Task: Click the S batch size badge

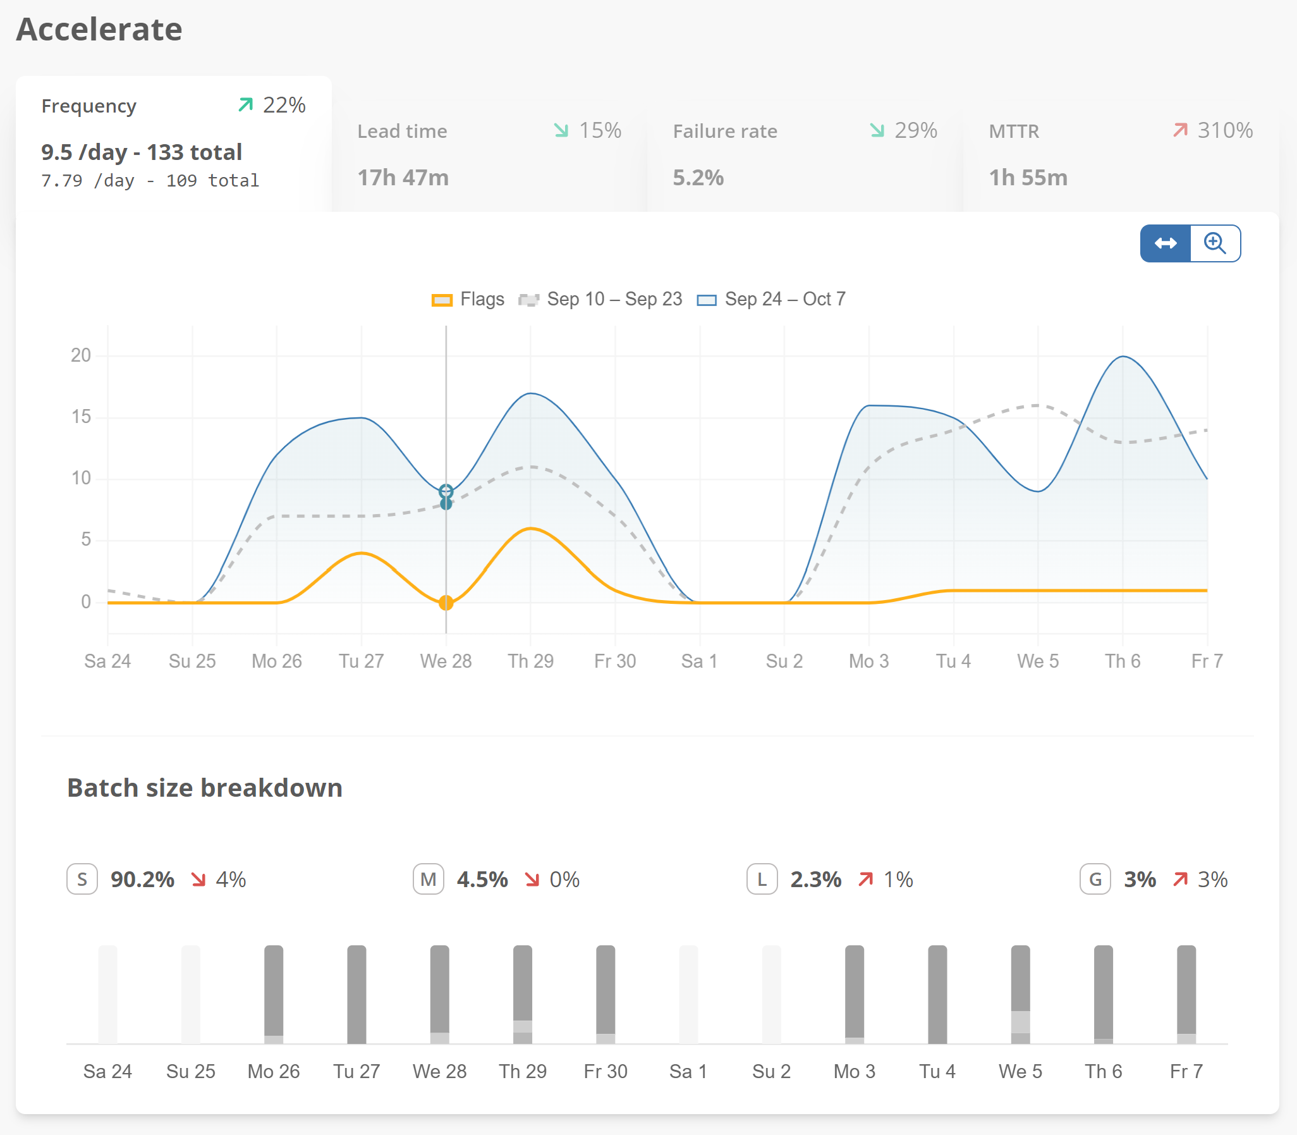Action: [82, 879]
